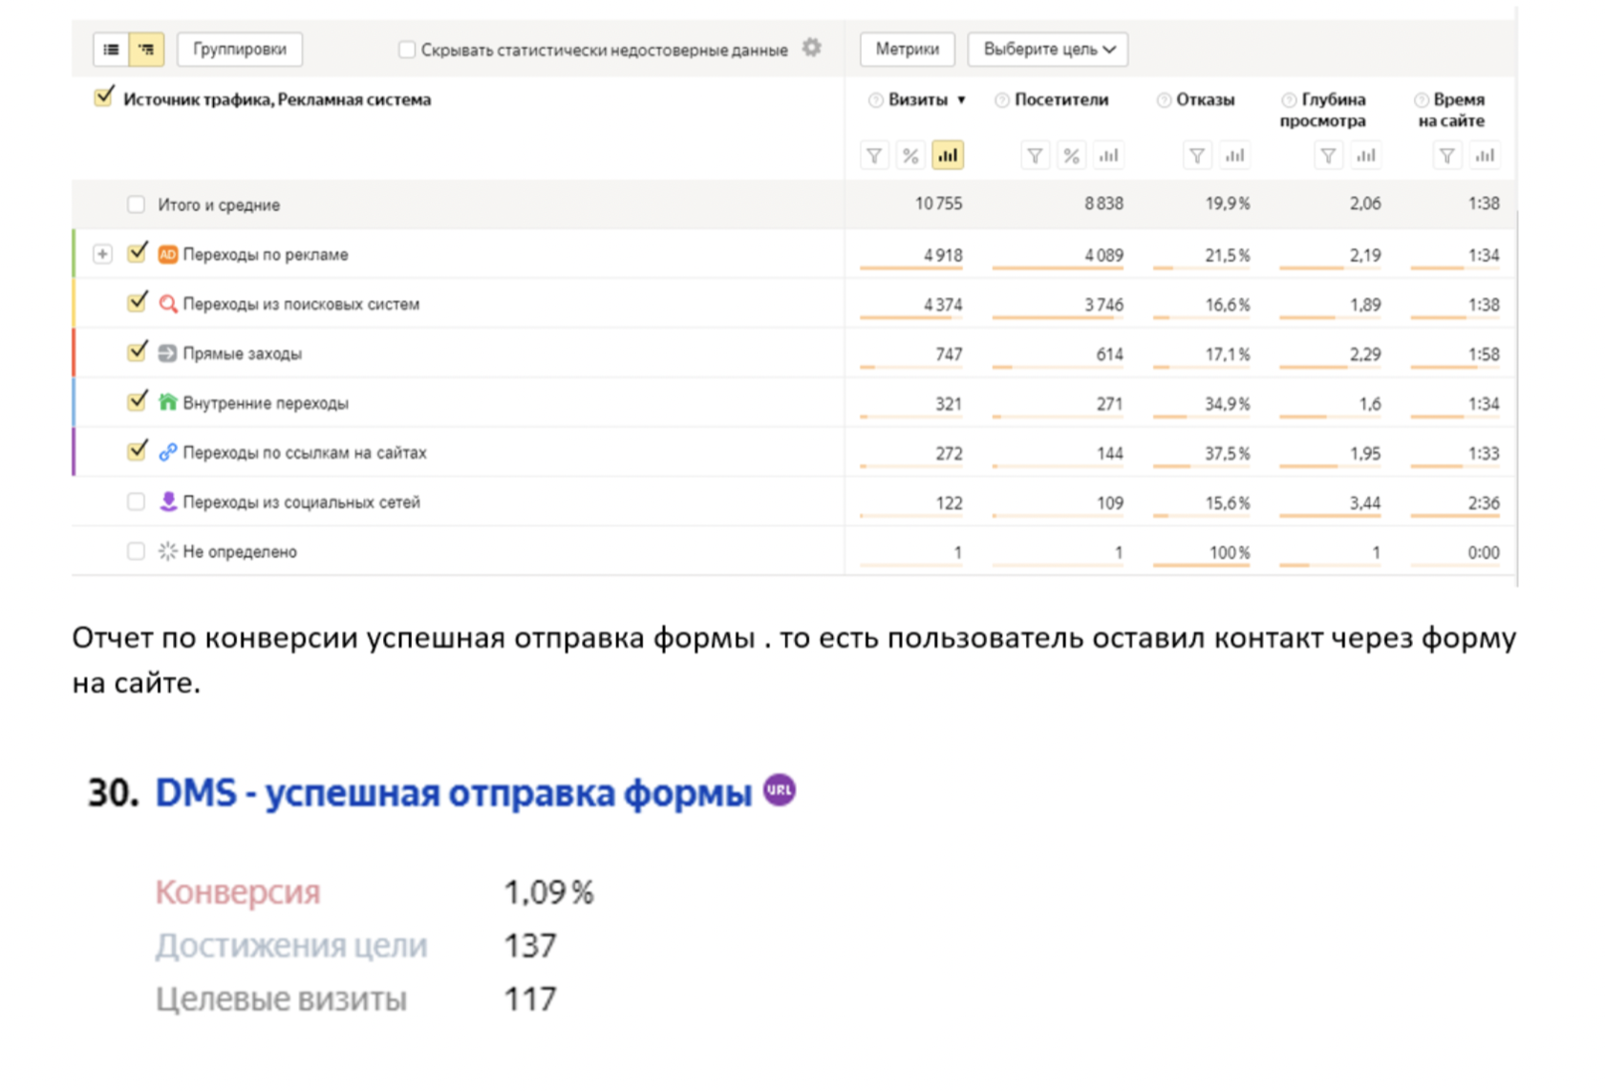Click the filter icon under Отказы
Screen dimensions: 1605x1091
[1196, 156]
